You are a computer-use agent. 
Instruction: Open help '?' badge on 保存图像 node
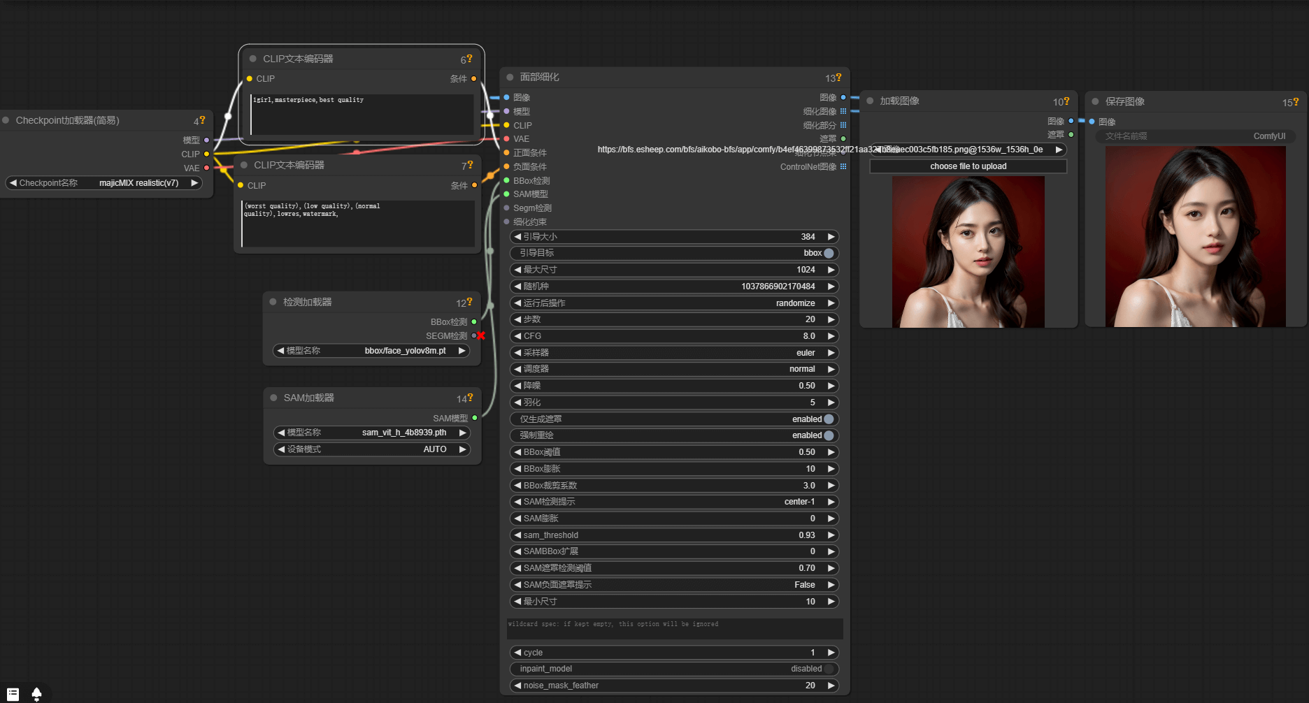coord(1296,102)
